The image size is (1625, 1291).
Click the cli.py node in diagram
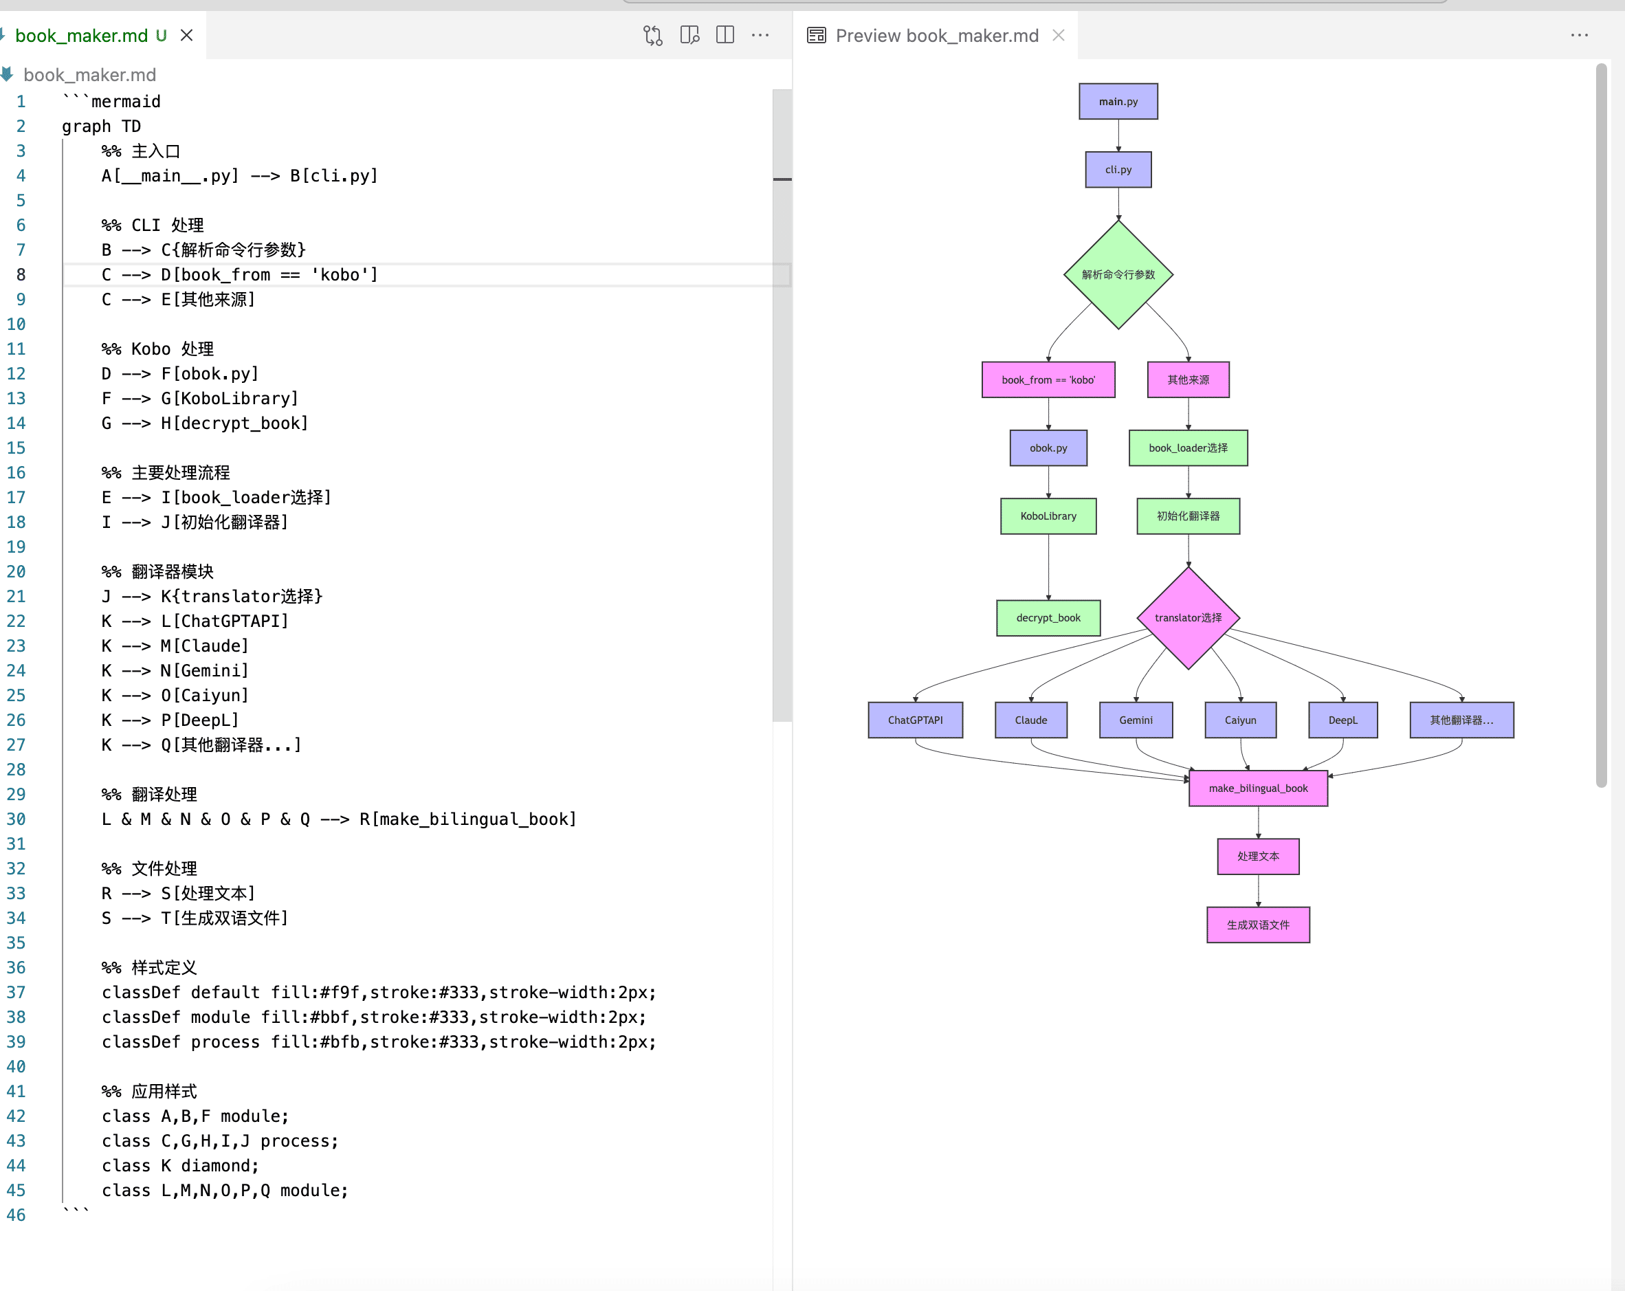(x=1118, y=170)
